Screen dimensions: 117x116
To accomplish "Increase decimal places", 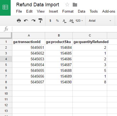I will [71, 21].
